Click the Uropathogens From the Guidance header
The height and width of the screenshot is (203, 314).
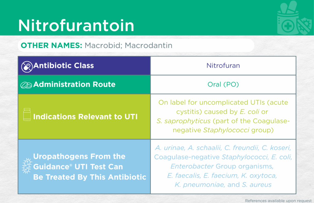click(x=90, y=167)
